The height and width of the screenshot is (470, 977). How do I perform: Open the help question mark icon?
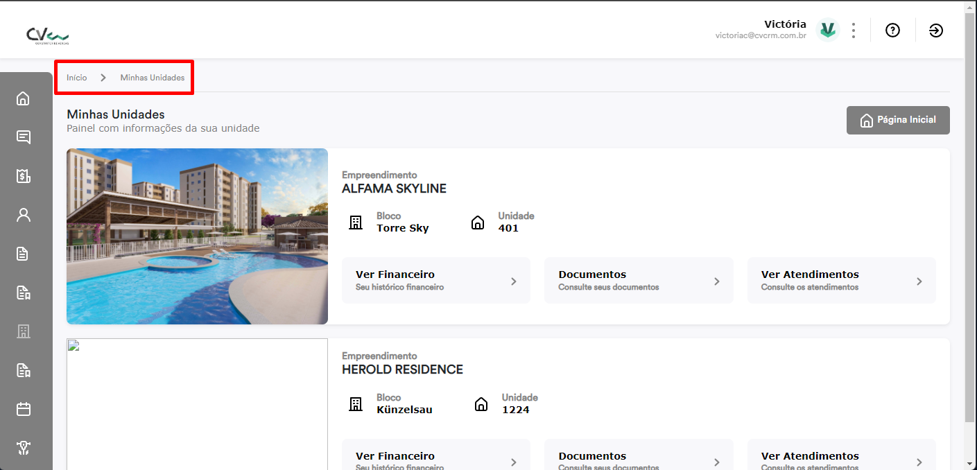892,31
